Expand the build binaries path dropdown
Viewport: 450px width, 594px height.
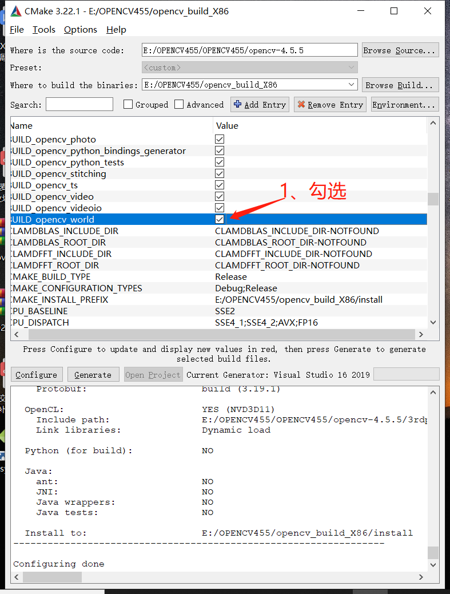351,85
